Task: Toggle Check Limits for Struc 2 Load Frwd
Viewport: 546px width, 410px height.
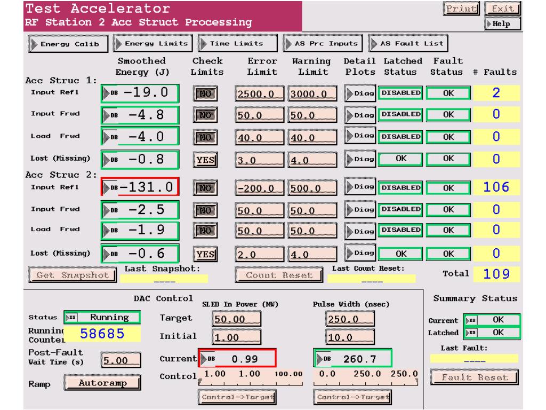Action: pos(205,231)
